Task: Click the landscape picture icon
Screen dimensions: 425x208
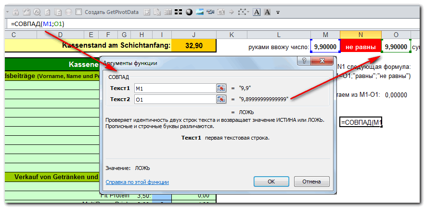Action: point(200,12)
